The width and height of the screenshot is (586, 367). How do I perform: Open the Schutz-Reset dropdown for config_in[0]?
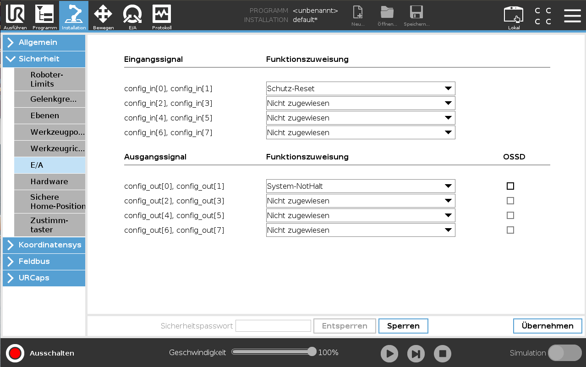(x=360, y=89)
